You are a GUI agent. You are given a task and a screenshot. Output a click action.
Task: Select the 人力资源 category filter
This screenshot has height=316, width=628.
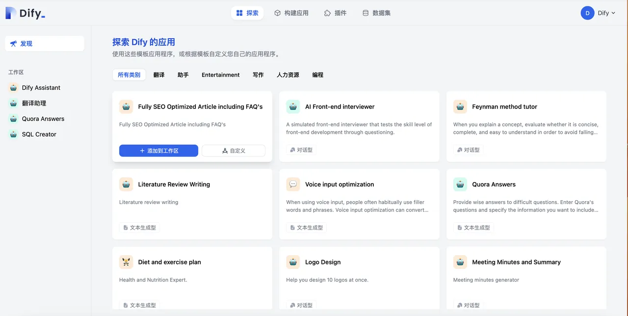pyautogui.click(x=288, y=75)
